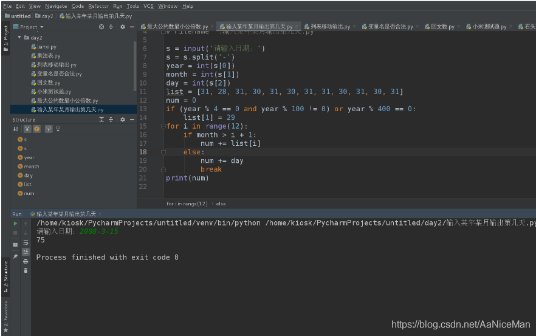Collapse all nodes in Structure panel
Viewport: 536px width, 336px height.
click(111, 119)
